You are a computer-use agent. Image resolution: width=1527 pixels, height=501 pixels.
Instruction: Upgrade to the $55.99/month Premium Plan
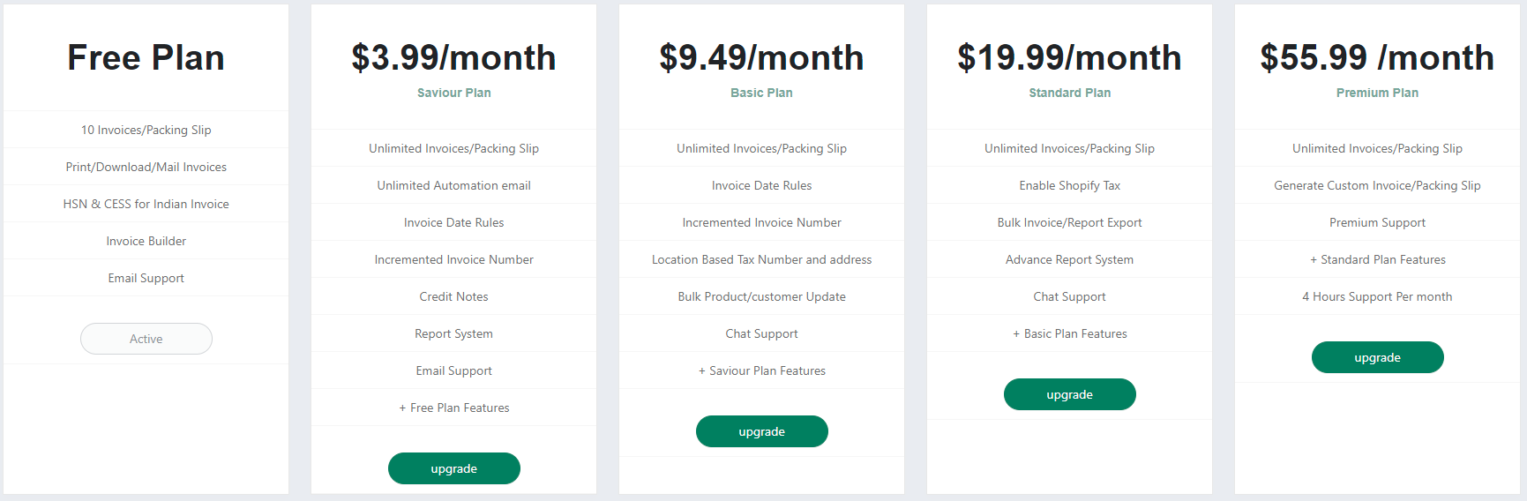pos(1378,357)
